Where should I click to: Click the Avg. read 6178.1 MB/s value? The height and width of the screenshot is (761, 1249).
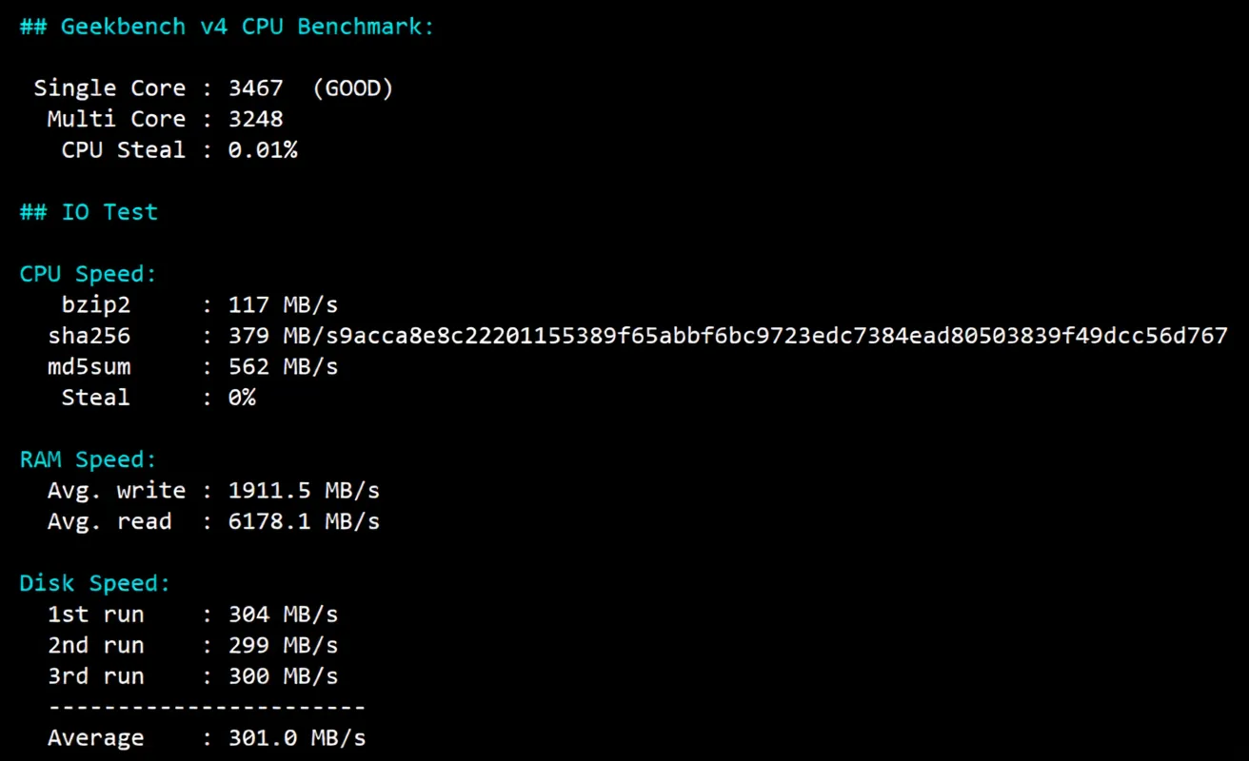click(304, 521)
